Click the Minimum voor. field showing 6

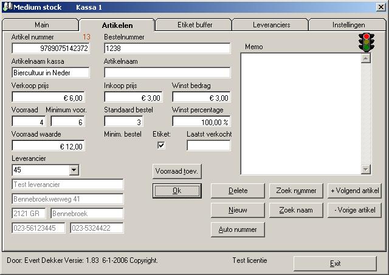point(67,121)
